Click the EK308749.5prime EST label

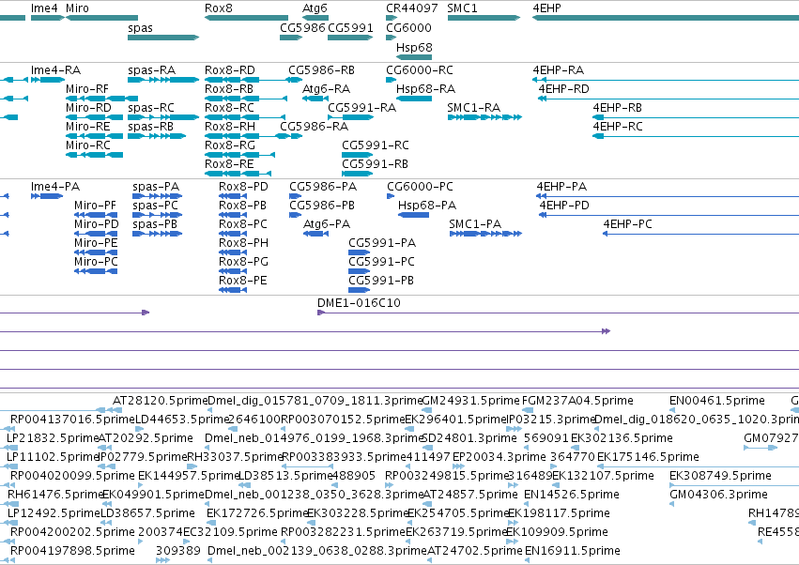(720, 476)
